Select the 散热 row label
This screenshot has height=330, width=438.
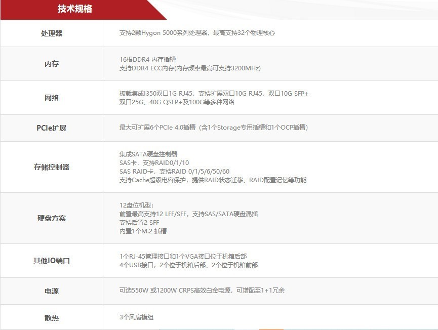[x=52, y=318]
